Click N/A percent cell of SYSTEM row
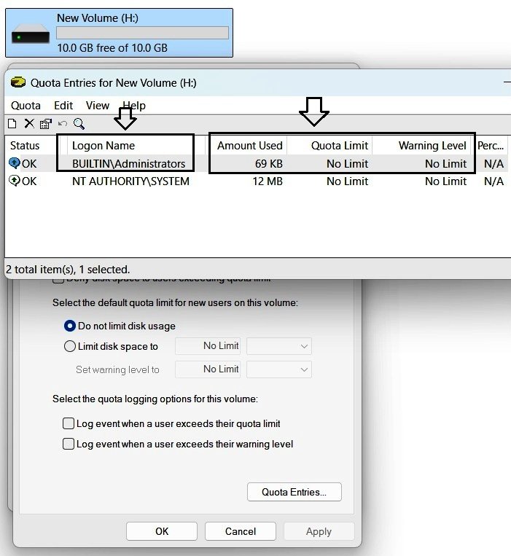Viewport: 511px width, 556px height. pos(494,181)
